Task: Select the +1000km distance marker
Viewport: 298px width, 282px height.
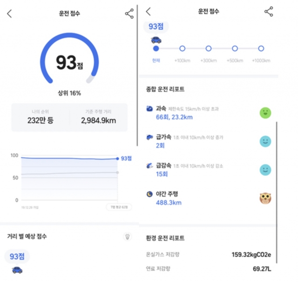Action: 261,48
